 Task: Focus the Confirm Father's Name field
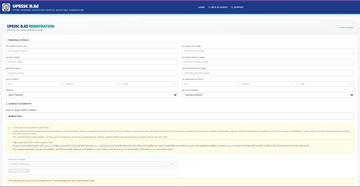click(x=268, y=62)
